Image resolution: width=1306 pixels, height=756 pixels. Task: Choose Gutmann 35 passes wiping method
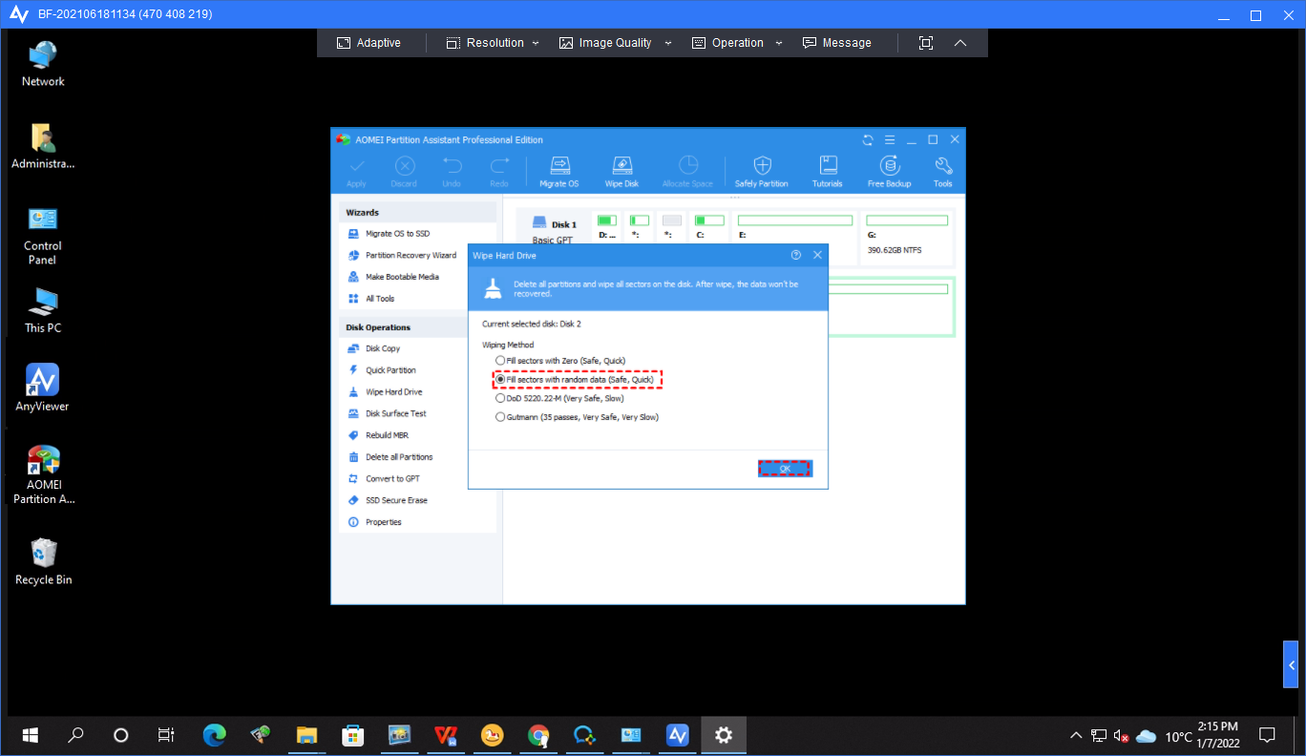(x=500, y=417)
